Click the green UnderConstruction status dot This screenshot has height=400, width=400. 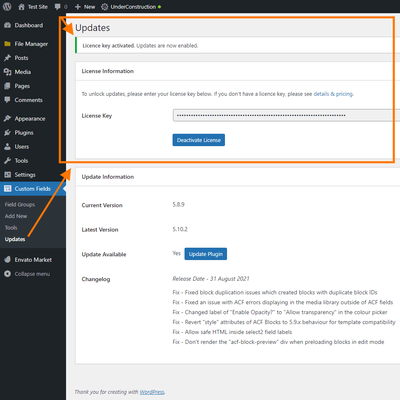click(159, 7)
